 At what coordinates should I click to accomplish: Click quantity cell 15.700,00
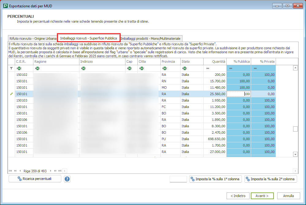(215, 81)
